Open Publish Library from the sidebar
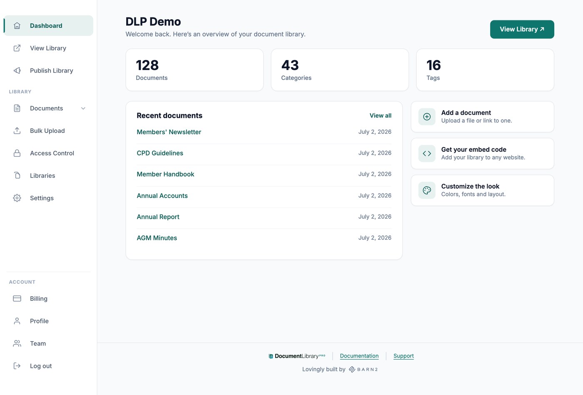The image size is (583, 395). click(x=48, y=70)
